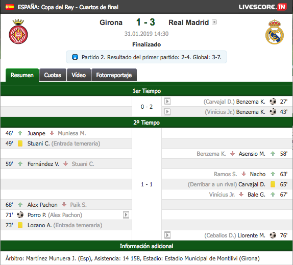Click the Real Madrid club crest
293x265 pixels.
[275, 32]
